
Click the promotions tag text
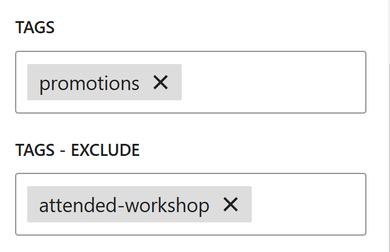89,83
